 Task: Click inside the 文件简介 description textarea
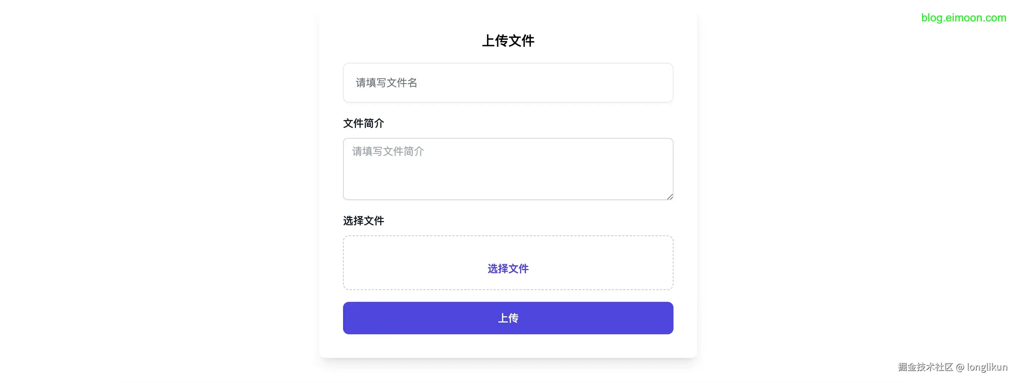508,169
